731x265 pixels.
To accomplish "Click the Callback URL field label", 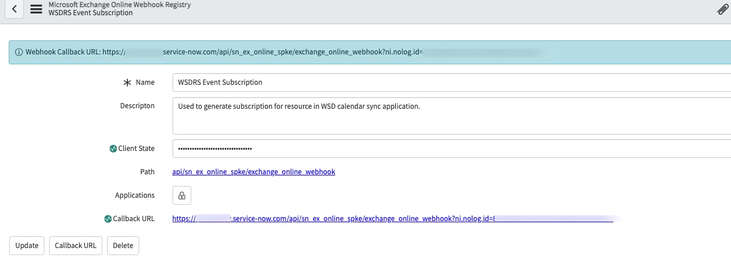I will pos(133,219).
